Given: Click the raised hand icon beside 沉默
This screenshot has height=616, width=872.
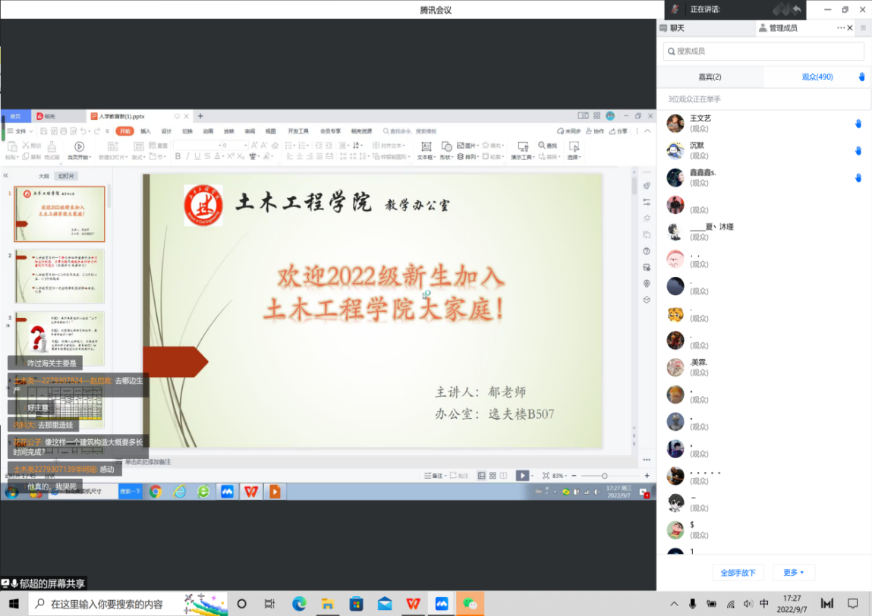Looking at the screenshot, I should coord(858,150).
